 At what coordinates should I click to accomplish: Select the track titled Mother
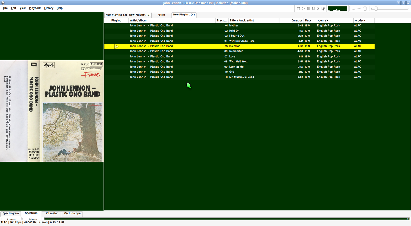point(233,26)
